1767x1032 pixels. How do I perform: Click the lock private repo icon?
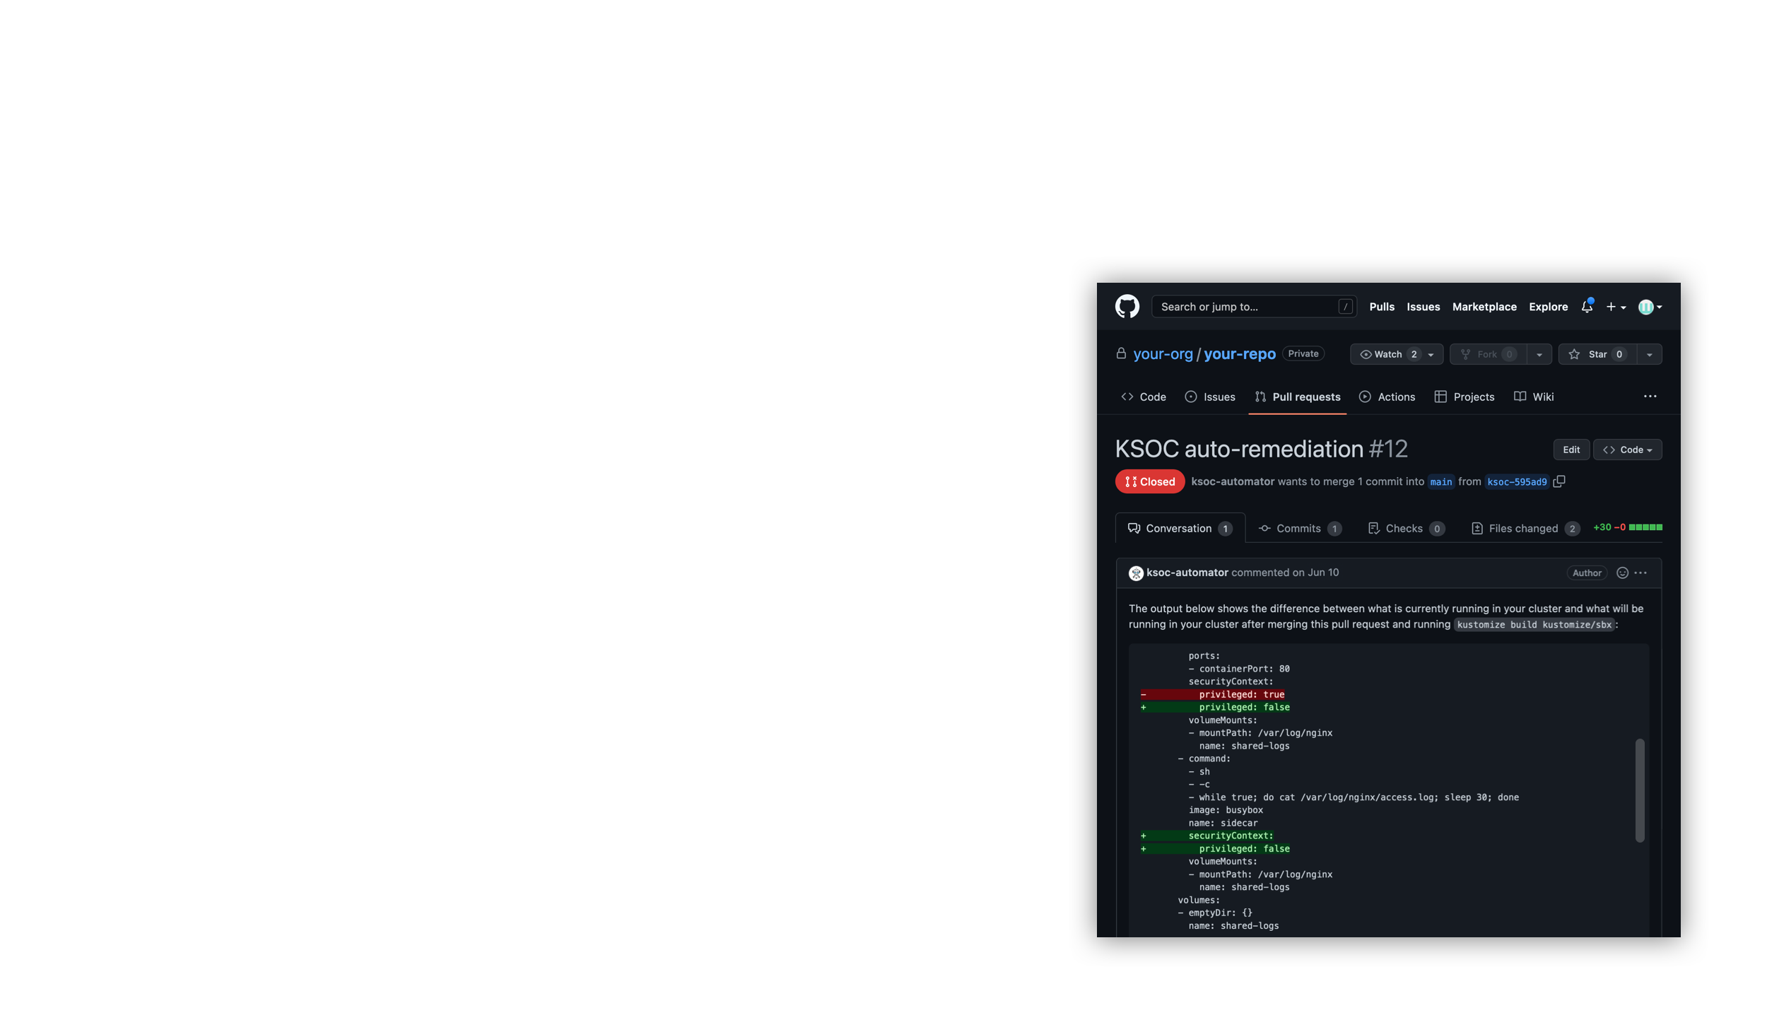(x=1119, y=355)
